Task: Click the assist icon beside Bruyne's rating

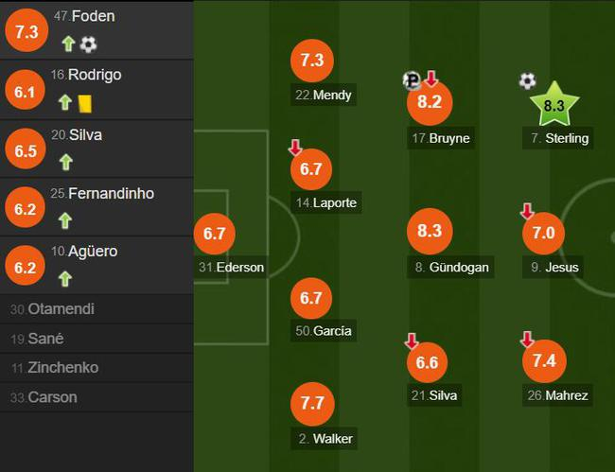Action: point(412,80)
